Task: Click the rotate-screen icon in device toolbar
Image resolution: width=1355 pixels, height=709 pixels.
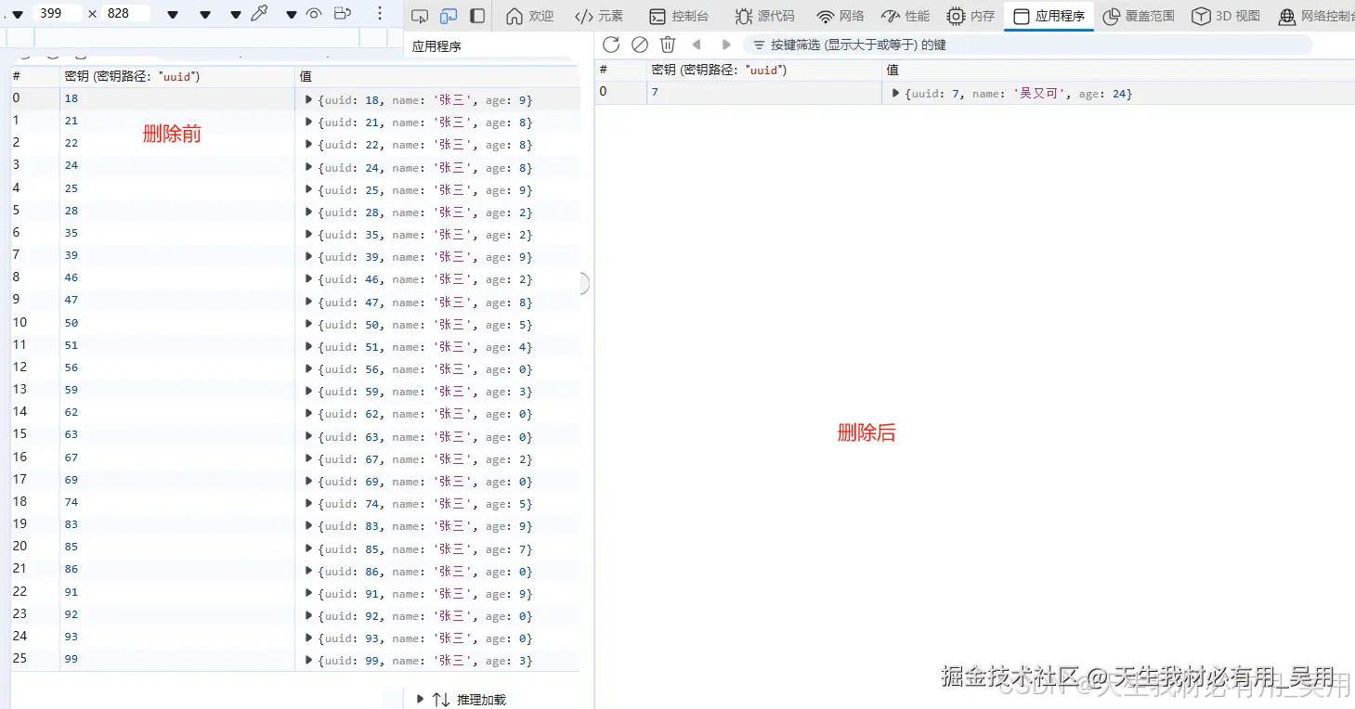Action: 343,14
